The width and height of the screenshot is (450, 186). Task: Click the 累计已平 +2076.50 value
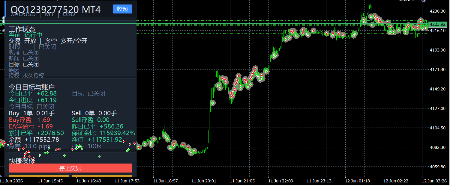(x=36, y=133)
